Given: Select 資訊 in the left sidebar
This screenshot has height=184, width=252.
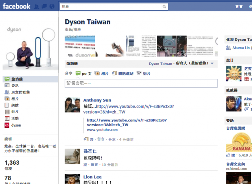Looking at the screenshot, I should 15,86.
